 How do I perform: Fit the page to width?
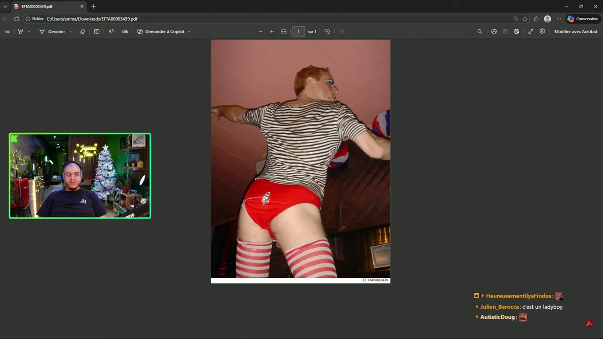[284, 32]
